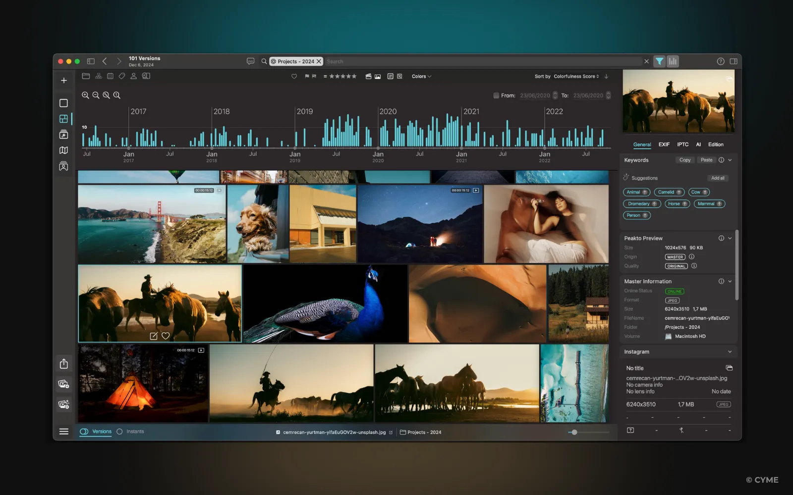Toggle the flagged filter
Viewport: 793px width, 495px height.
(x=307, y=76)
